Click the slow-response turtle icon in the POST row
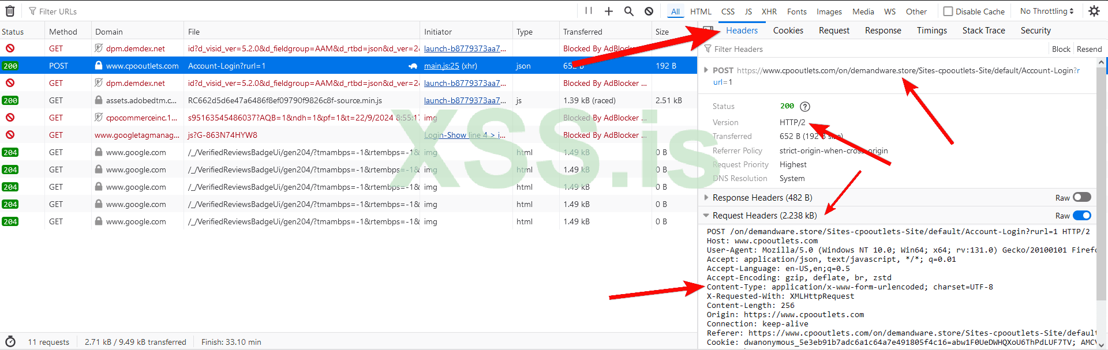 tap(413, 66)
